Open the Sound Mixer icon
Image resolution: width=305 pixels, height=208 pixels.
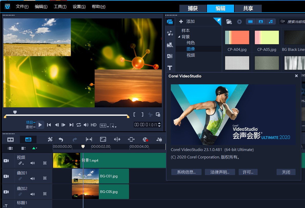[159, 139]
